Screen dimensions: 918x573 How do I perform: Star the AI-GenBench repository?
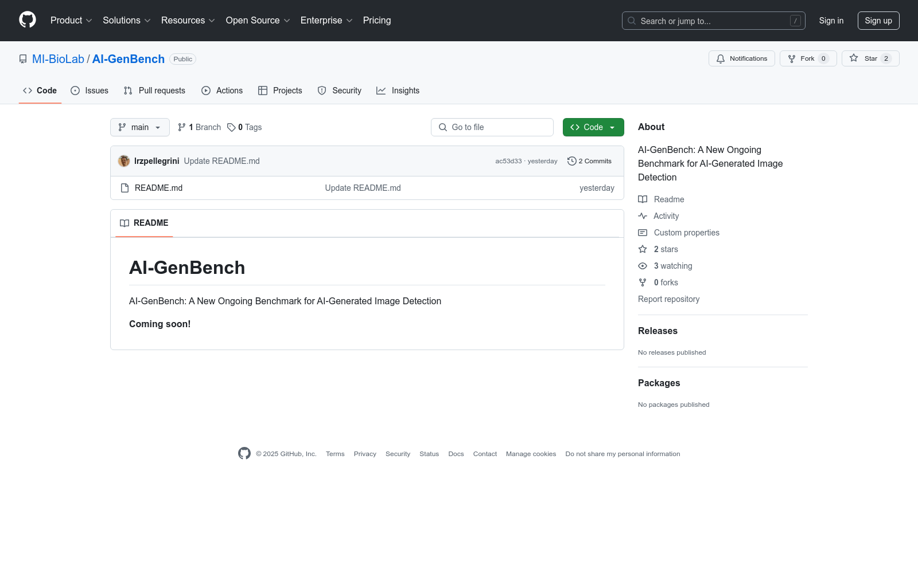[870, 58]
